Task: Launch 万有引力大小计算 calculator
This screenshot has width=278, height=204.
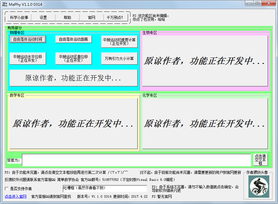Action: click(119, 58)
